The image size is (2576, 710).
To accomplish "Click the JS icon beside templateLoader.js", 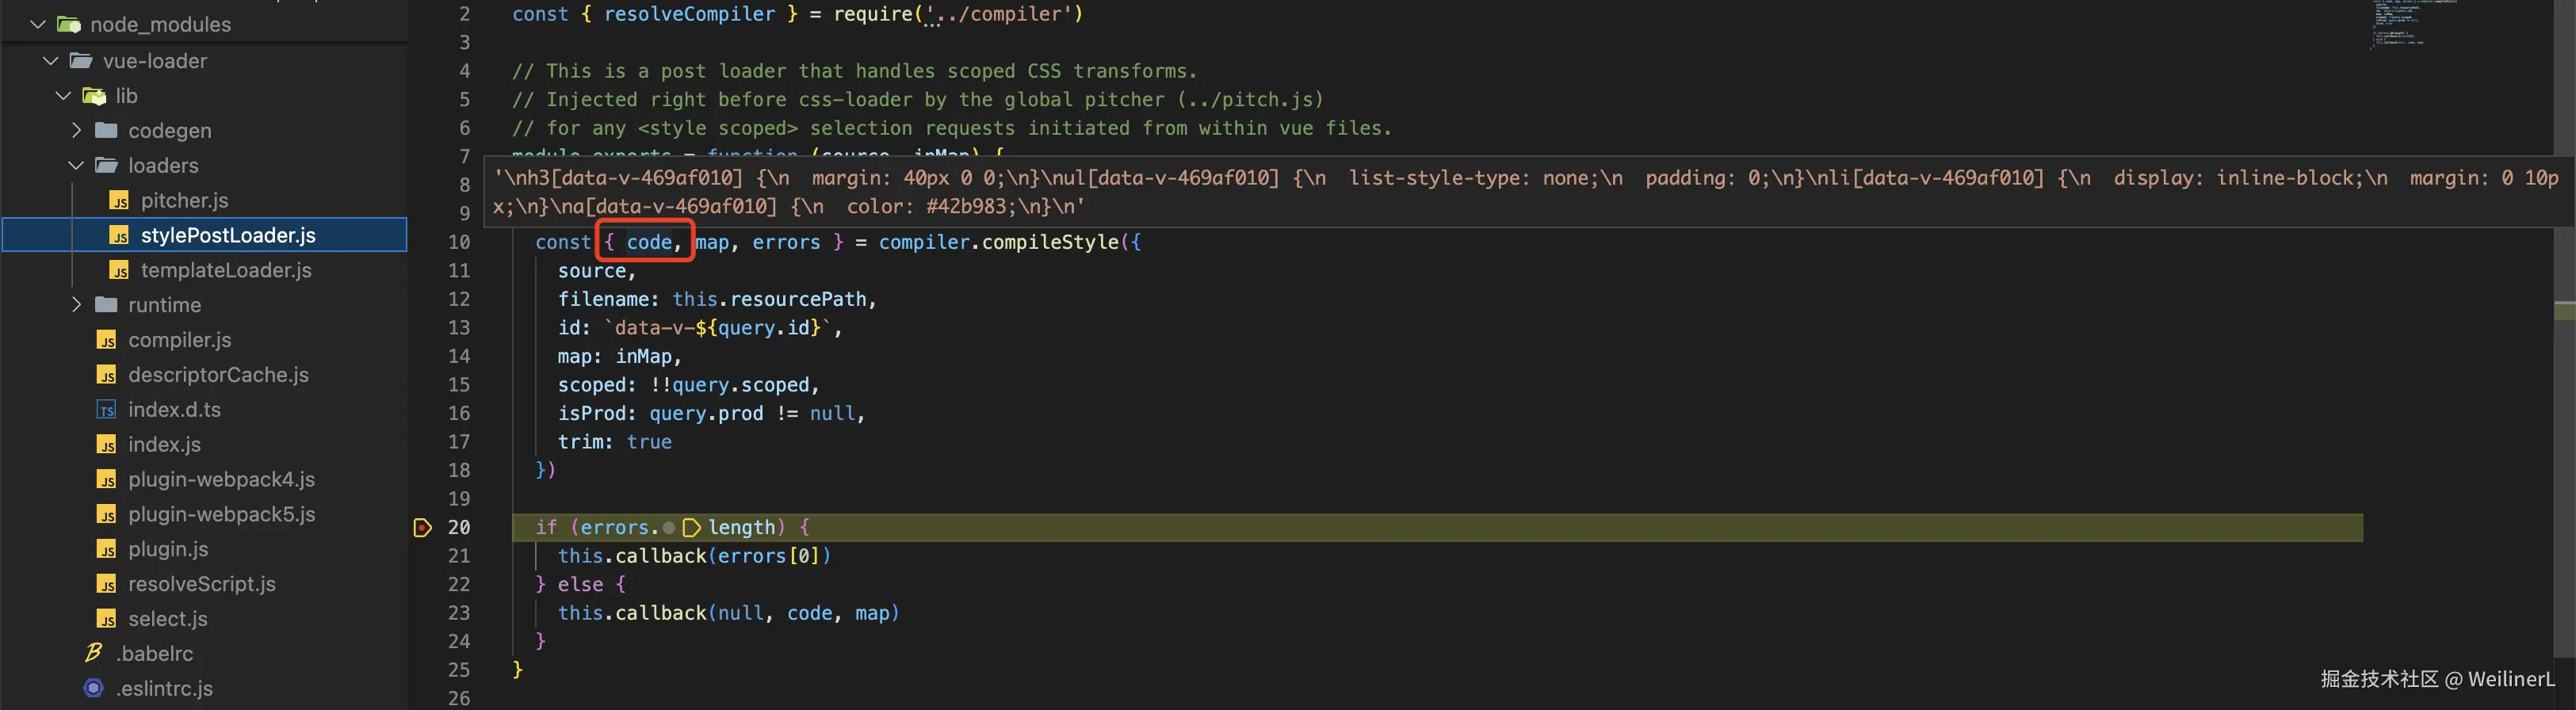I will 119,270.
